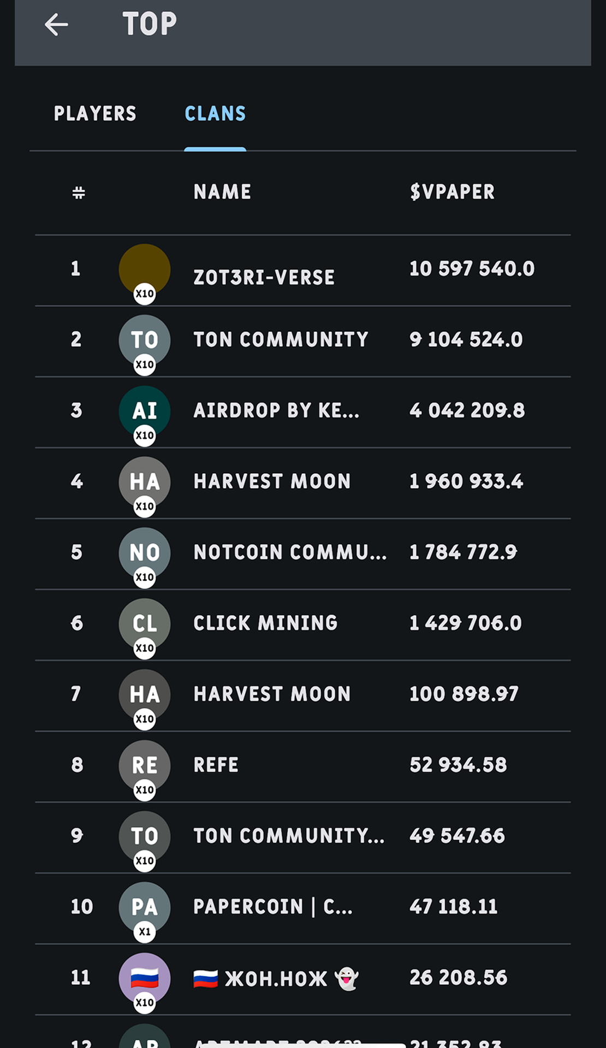Open the HA avatar of rank 4 Harvest Moon

(145, 483)
